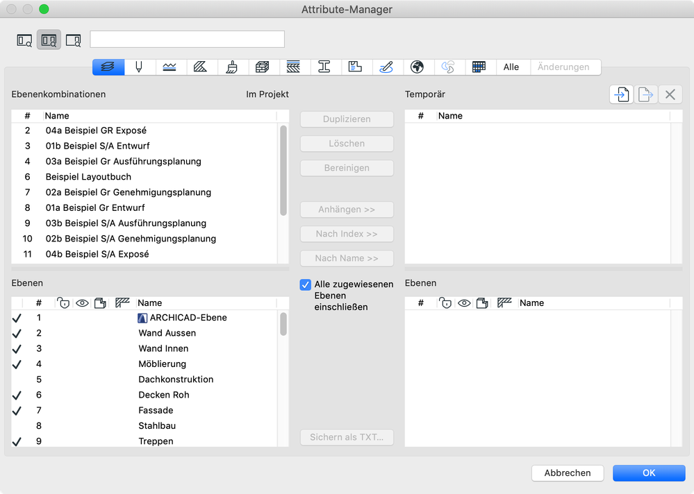Click the Duplizieren button
Screen dimensions: 694x494
pyautogui.click(x=347, y=119)
